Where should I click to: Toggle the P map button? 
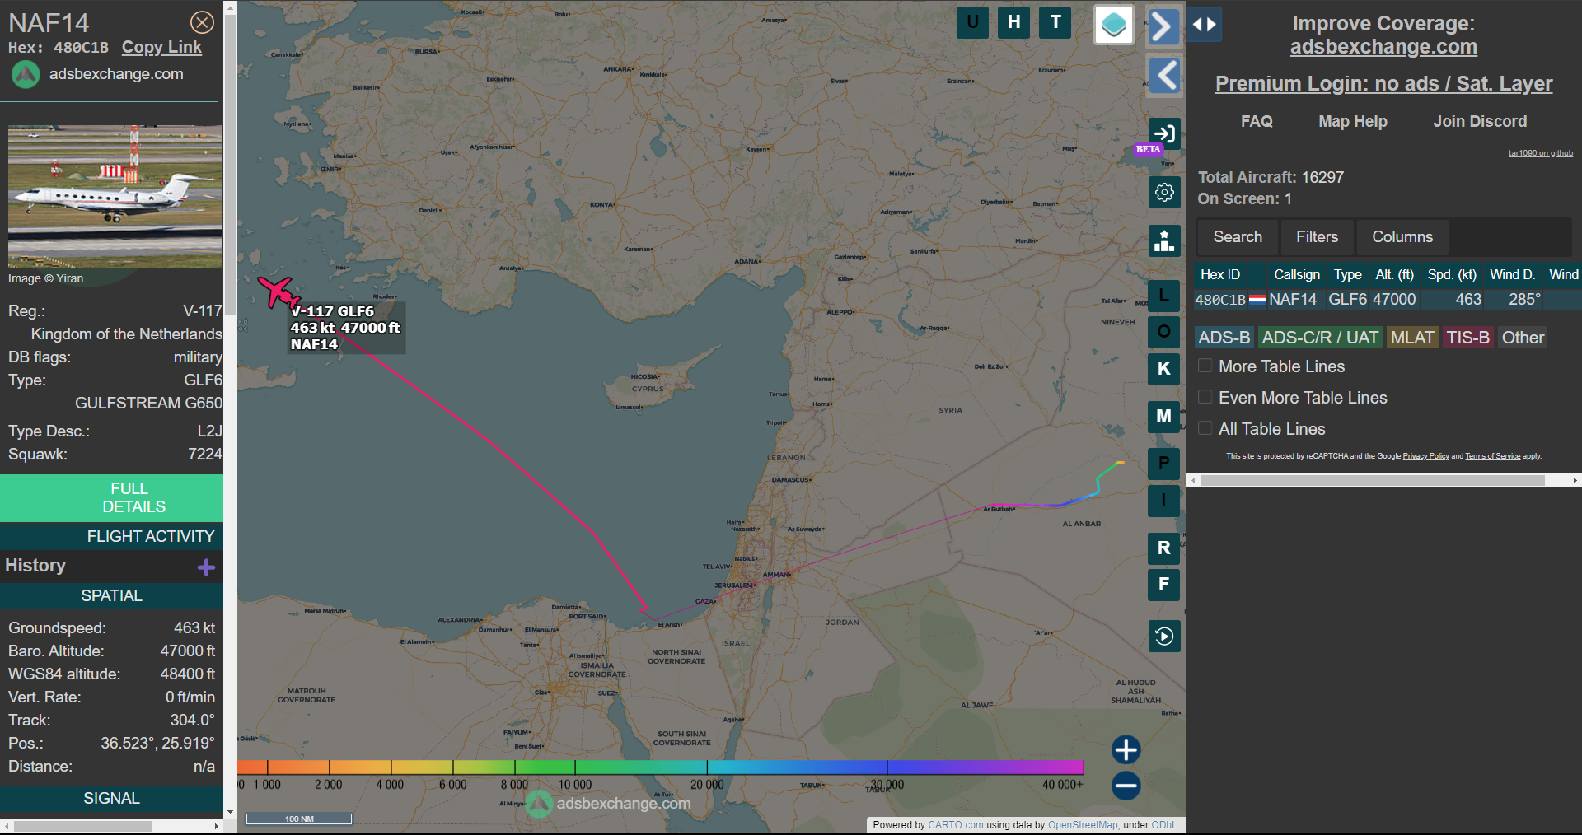click(1164, 463)
